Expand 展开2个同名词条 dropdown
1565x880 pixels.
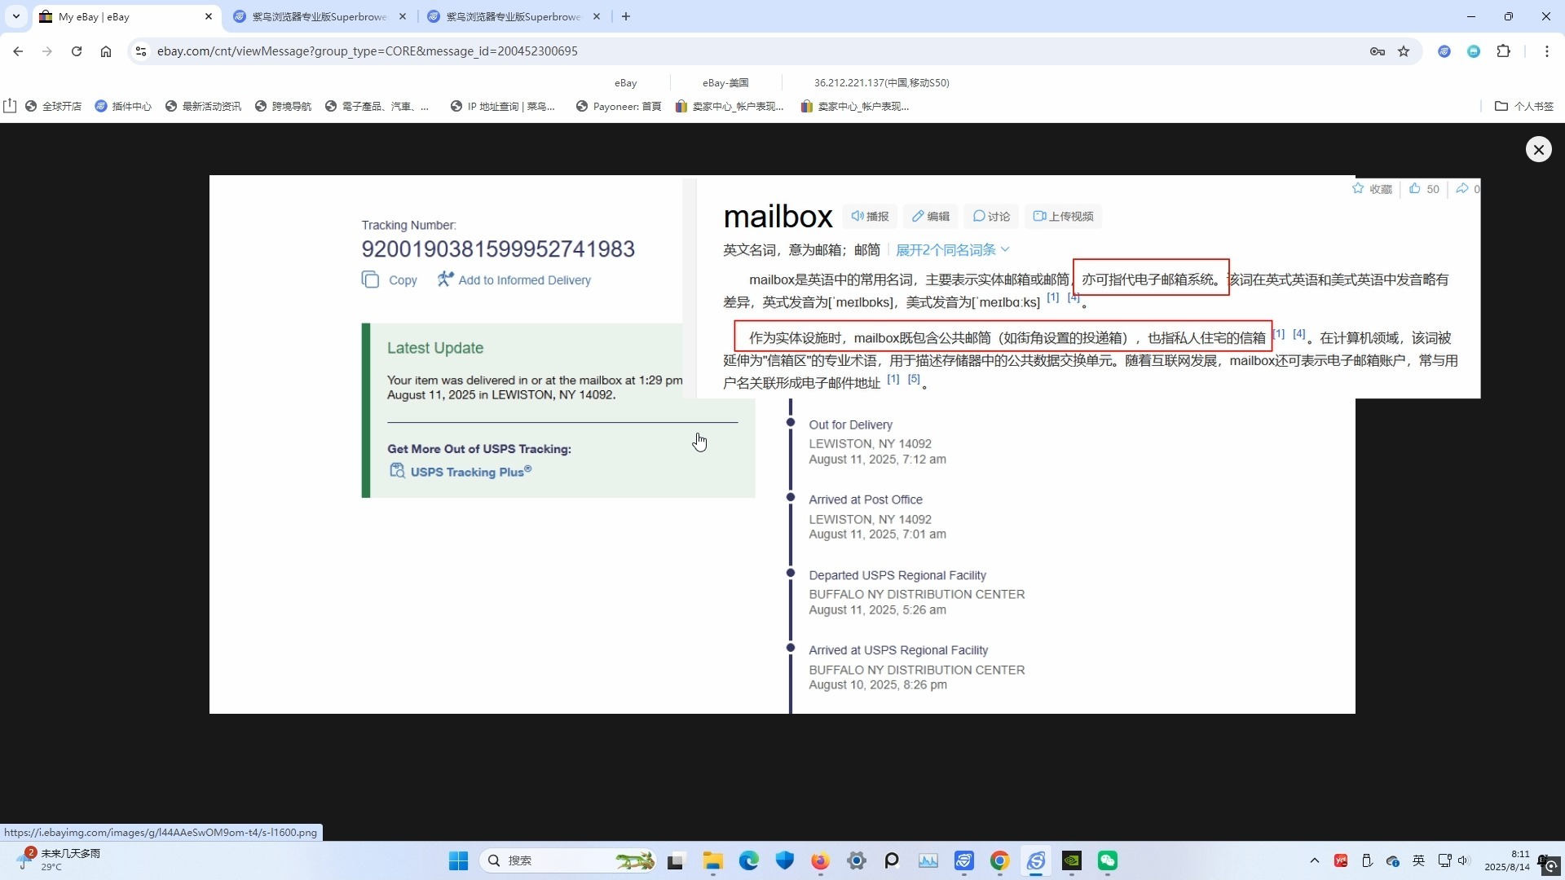point(953,249)
